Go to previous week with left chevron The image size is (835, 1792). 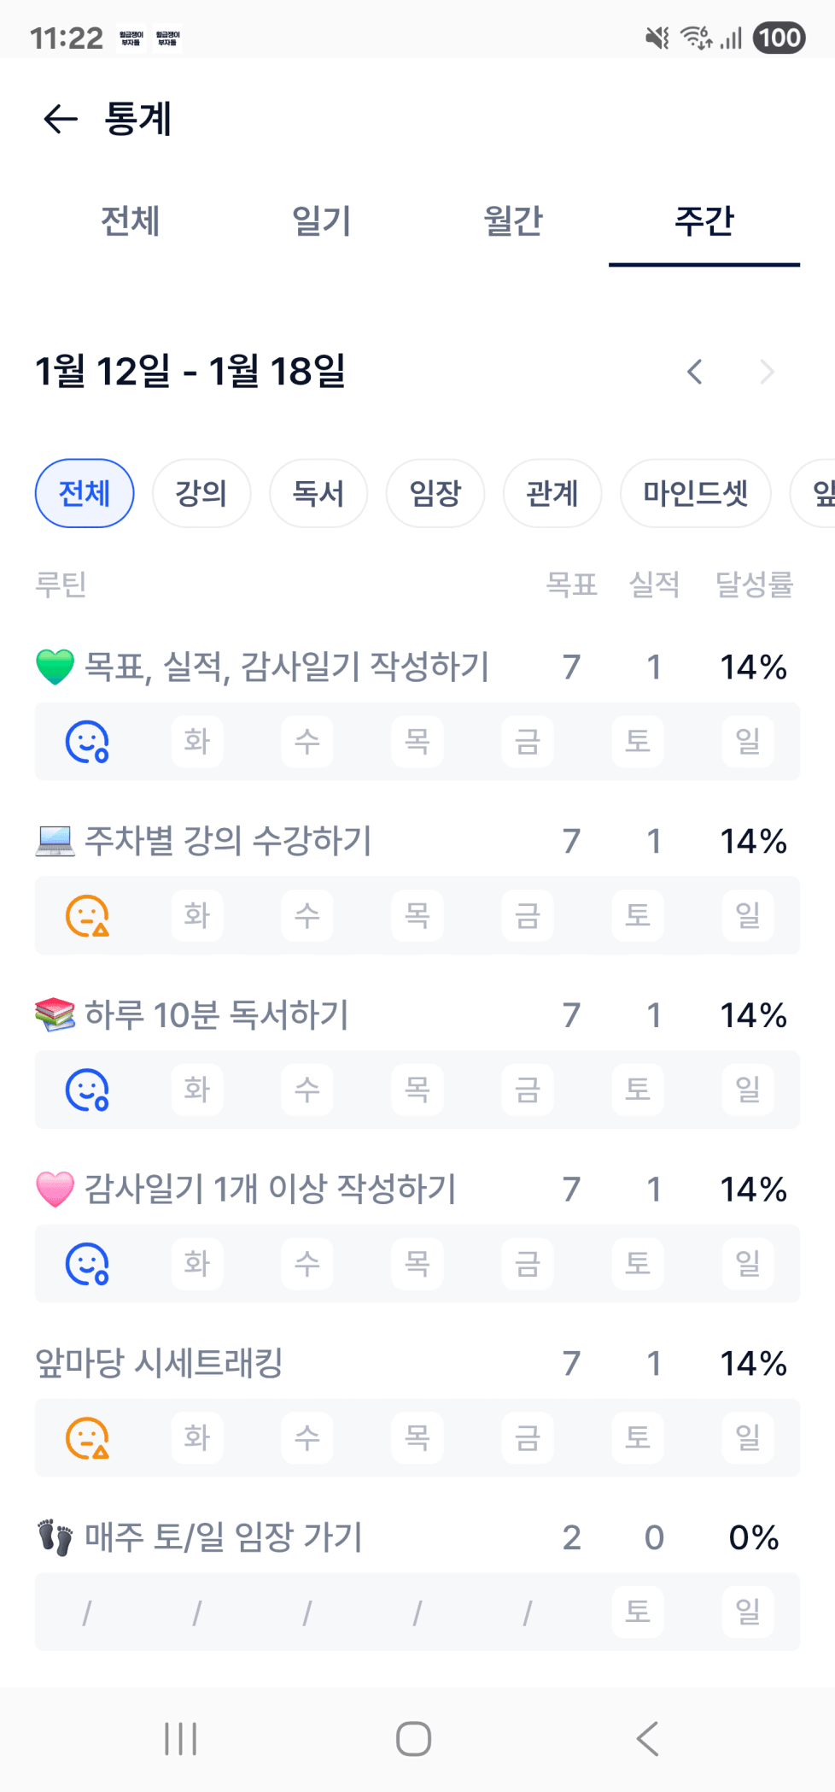(695, 372)
